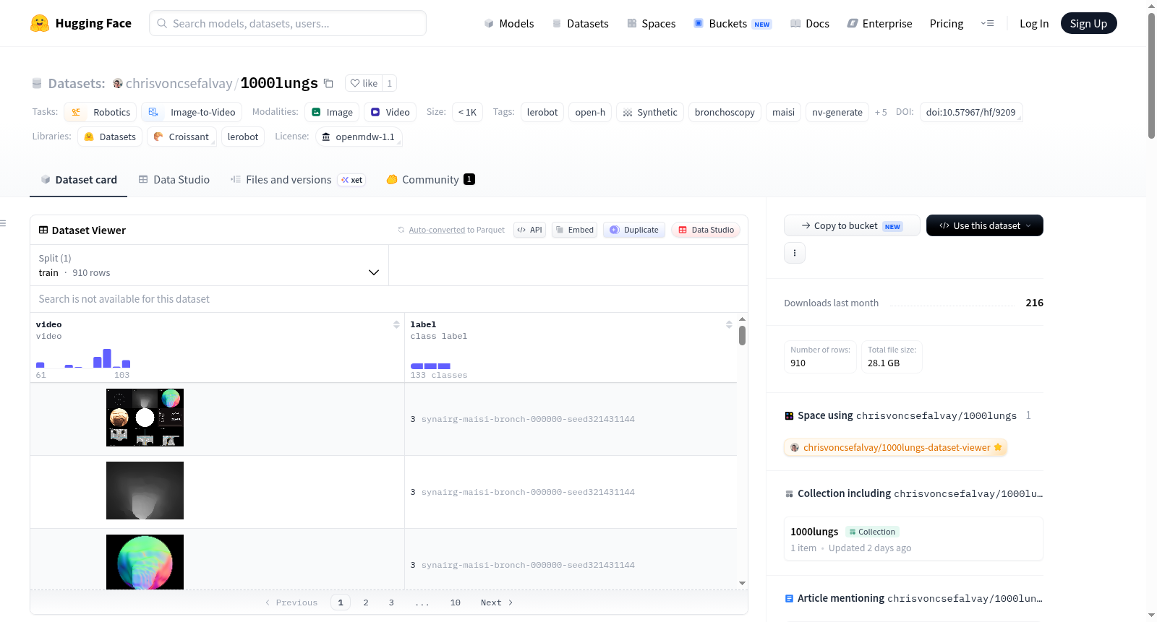Switch to the Data Studio tab
1157x622 pixels.
(x=174, y=179)
